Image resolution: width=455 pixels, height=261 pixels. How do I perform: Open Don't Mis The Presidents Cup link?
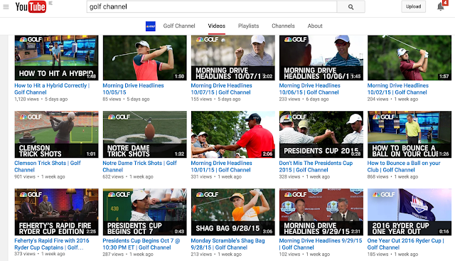316,166
